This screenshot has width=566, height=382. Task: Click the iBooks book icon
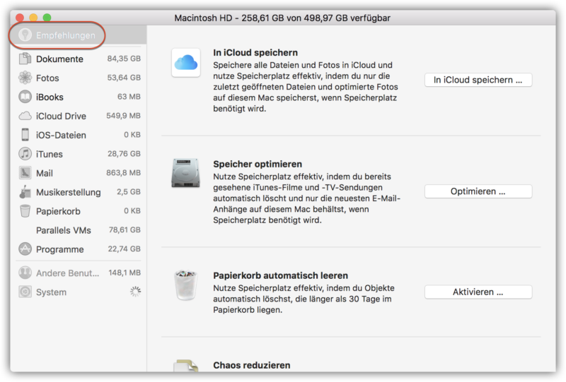[x=25, y=97]
